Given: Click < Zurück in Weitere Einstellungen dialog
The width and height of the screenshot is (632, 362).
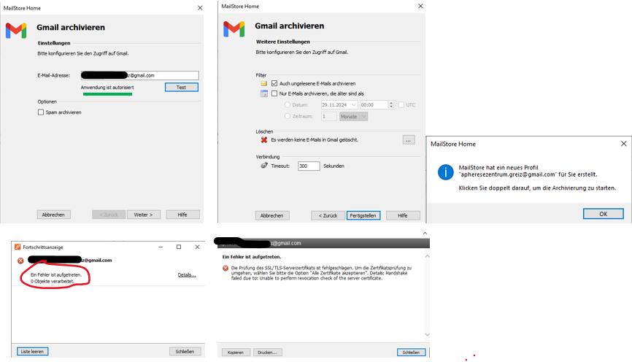Looking at the screenshot, I should [328, 216].
